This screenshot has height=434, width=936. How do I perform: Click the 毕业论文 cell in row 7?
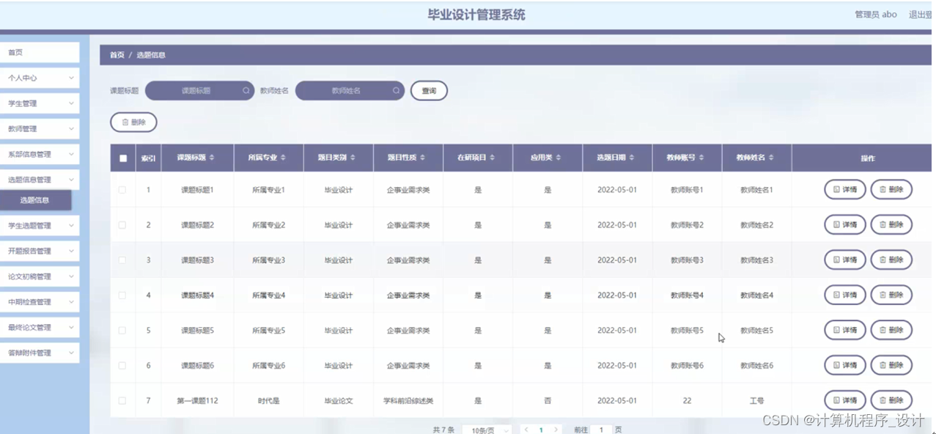[x=339, y=401]
